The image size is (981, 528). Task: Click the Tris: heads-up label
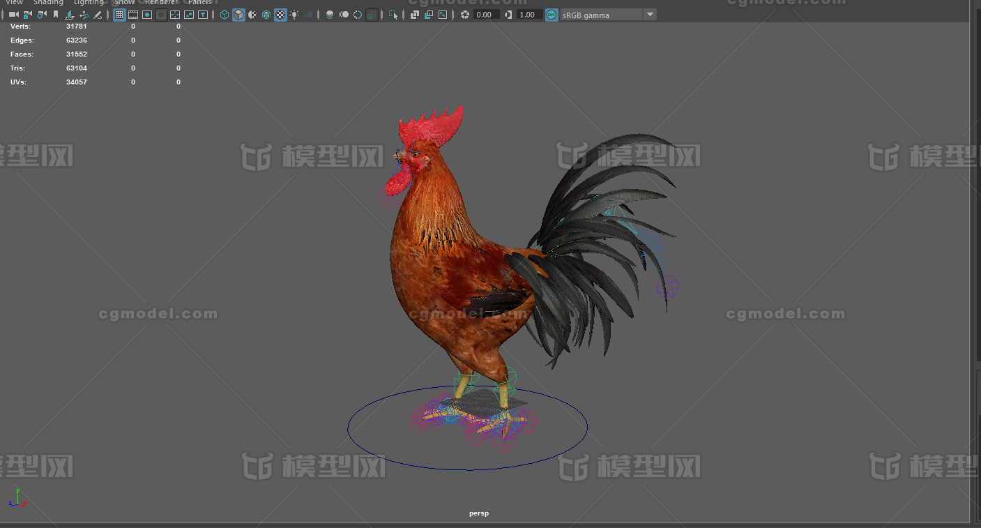(x=19, y=68)
